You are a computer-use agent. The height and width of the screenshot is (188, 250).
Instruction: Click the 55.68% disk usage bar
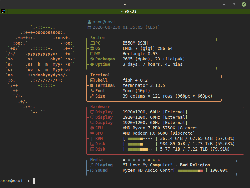tap(140, 144)
